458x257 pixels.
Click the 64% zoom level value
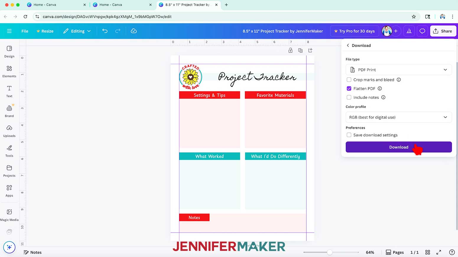(370, 252)
